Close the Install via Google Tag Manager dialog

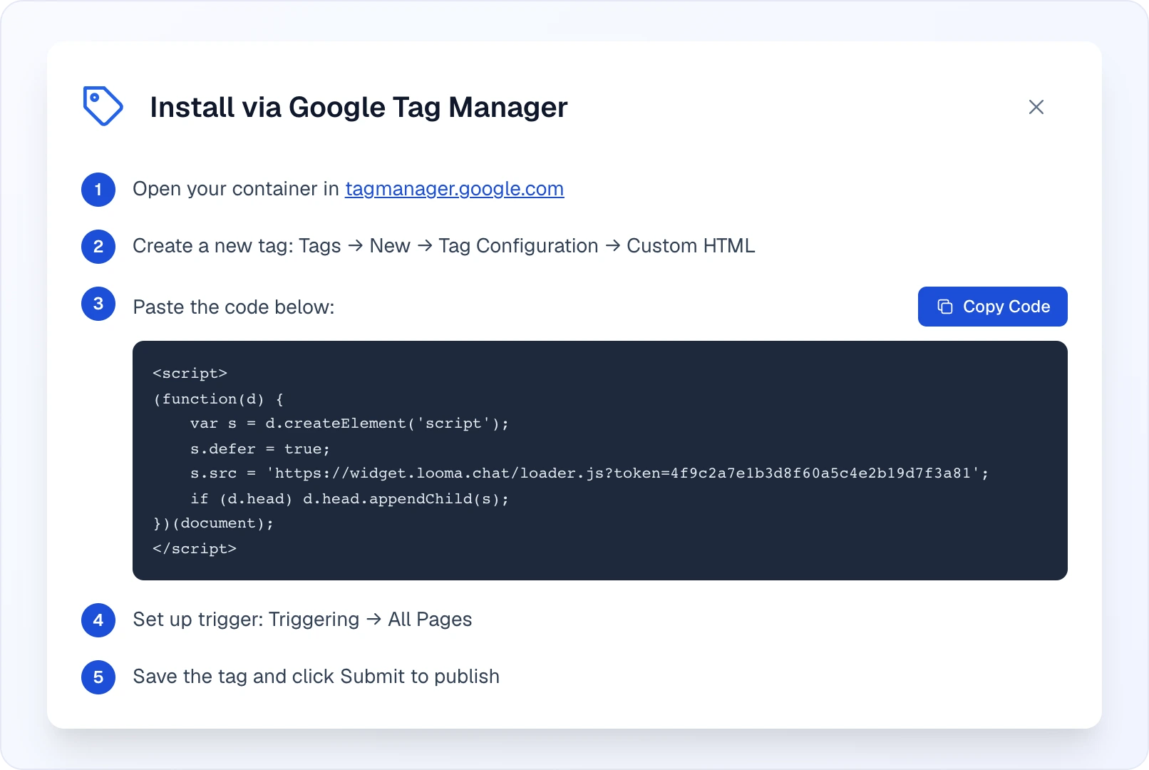click(1036, 107)
